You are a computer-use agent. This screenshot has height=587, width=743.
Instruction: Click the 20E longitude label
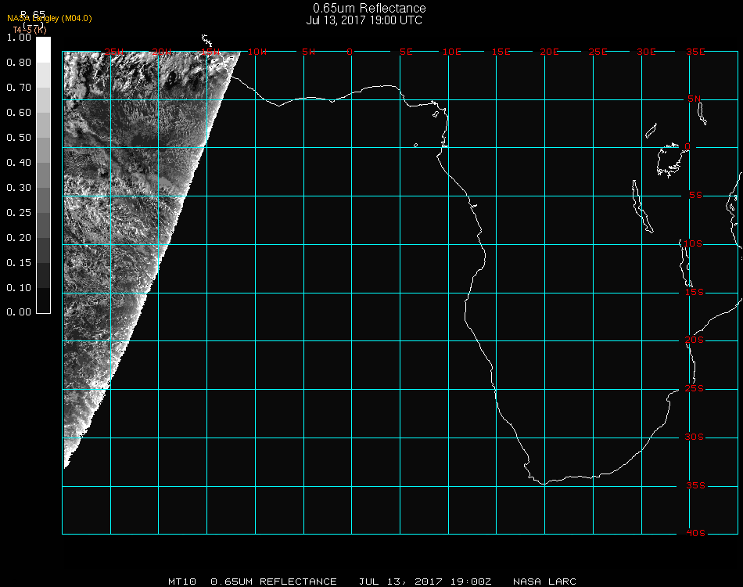coord(549,52)
